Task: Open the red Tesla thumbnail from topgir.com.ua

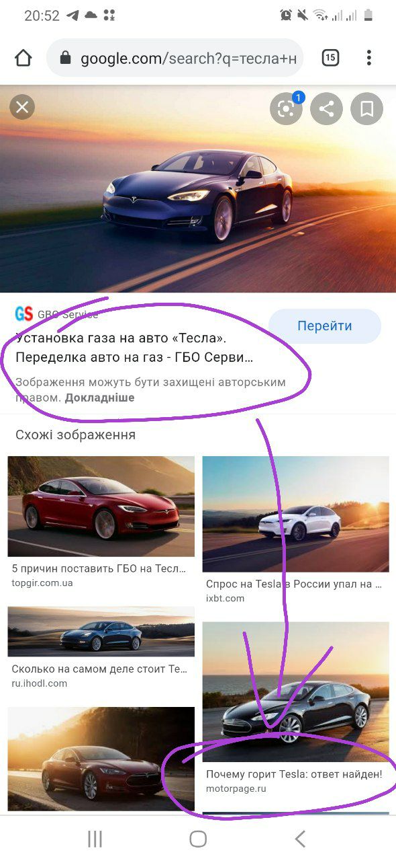Action: (101, 507)
